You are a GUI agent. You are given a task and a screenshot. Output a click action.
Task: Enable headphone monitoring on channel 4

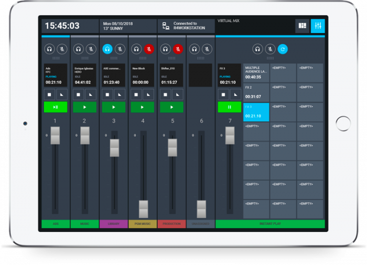(x=136, y=49)
